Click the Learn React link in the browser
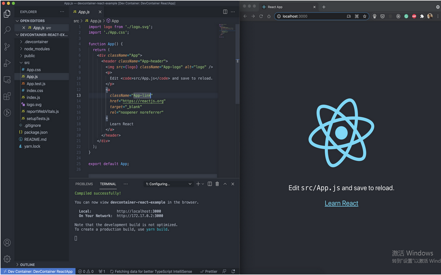The width and height of the screenshot is (441, 275). (341, 203)
